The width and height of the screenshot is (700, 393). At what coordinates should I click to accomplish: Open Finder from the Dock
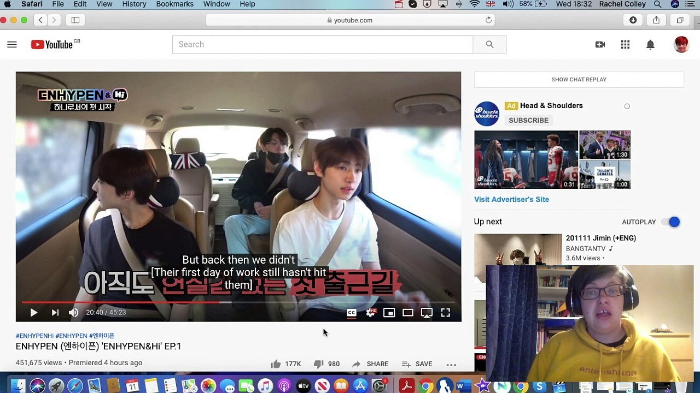pyautogui.click(x=18, y=385)
